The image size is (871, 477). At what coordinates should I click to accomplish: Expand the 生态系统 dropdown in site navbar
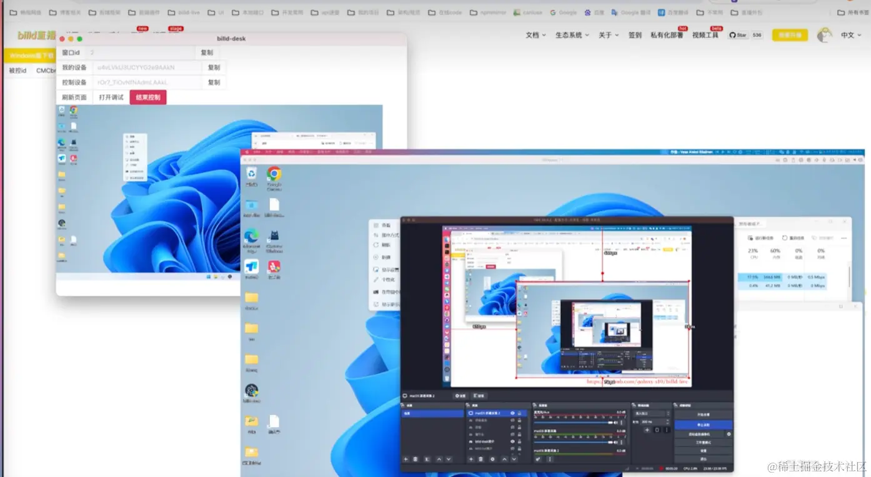(x=572, y=35)
